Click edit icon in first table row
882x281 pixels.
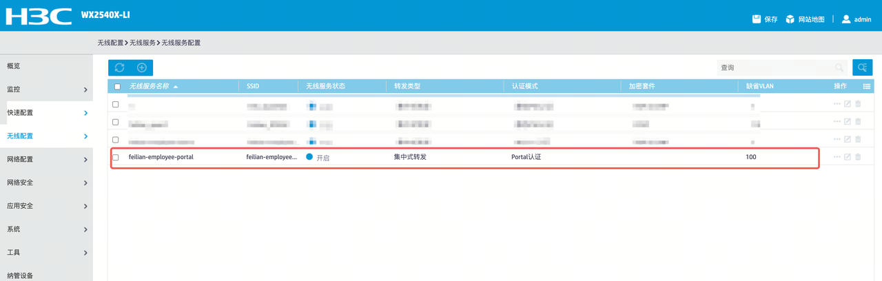tap(848, 104)
